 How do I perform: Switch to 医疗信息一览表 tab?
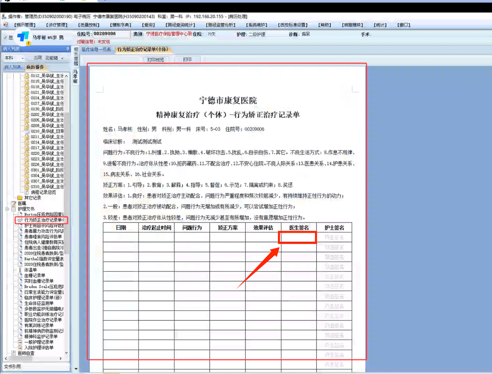96,49
